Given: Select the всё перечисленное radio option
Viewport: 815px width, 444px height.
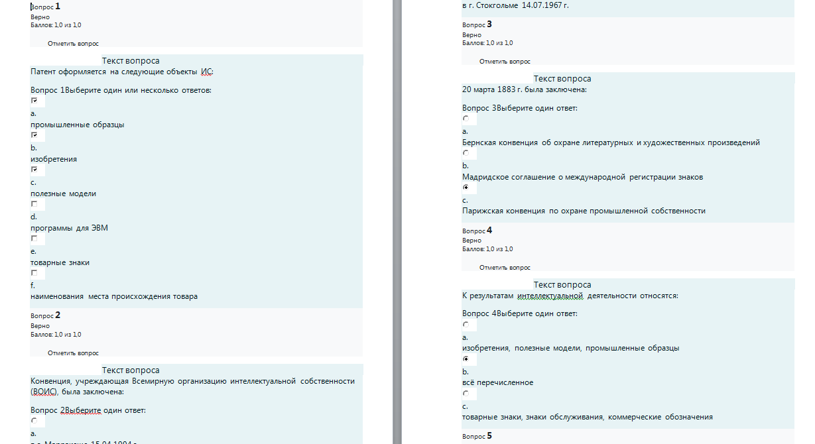Looking at the screenshot, I should (x=466, y=359).
